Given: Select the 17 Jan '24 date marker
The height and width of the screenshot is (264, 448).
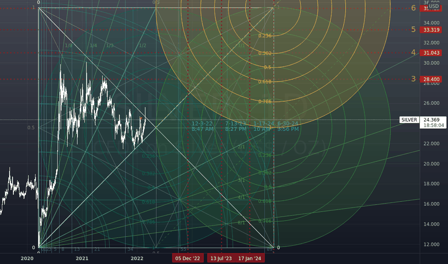Looking at the screenshot, I should click(249, 258).
